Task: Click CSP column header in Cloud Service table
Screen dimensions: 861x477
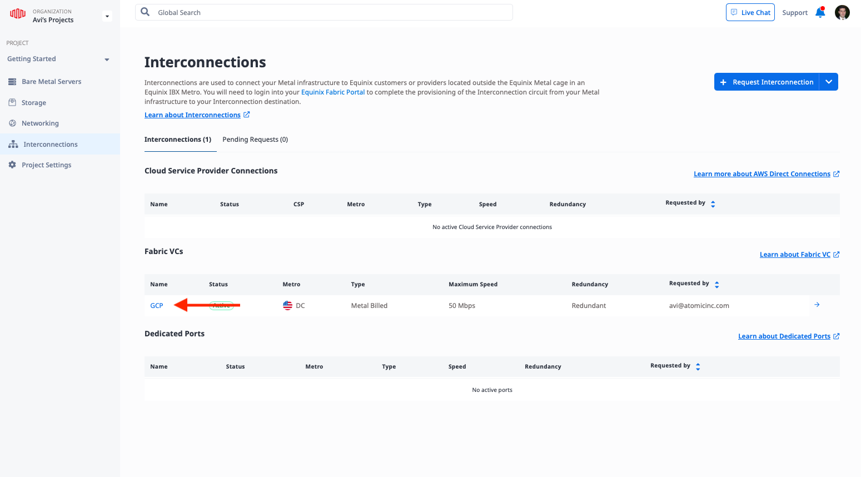Action: pyautogui.click(x=298, y=205)
